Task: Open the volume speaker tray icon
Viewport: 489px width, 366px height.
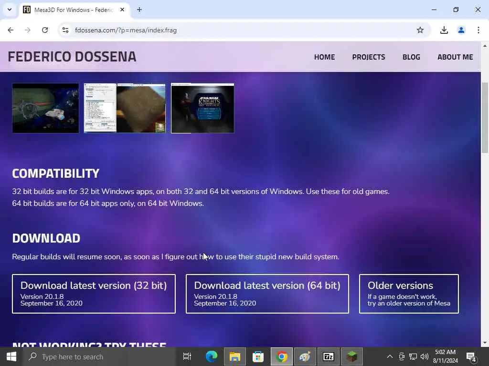Action: coord(425,356)
